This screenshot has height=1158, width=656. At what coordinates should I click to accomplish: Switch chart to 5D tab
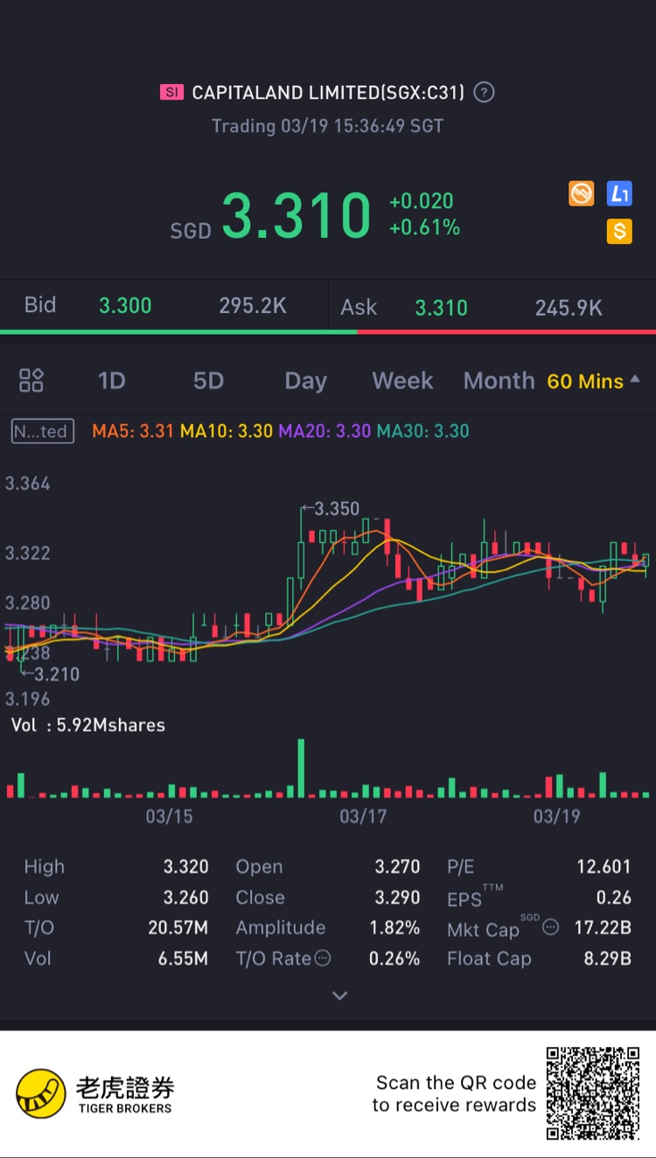click(208, 380)
